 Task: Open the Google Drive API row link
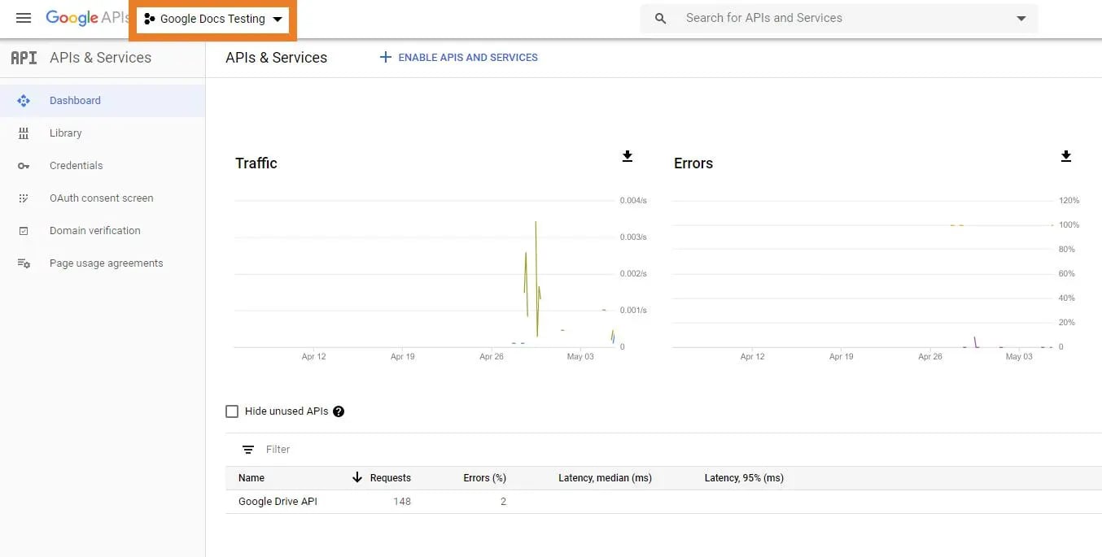(x=278, y=502)
